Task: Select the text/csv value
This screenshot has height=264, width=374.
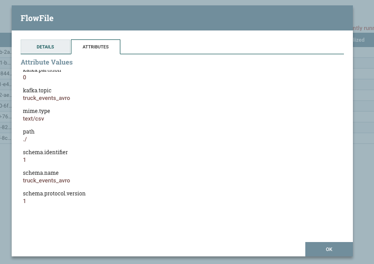Action: [33, 118]
